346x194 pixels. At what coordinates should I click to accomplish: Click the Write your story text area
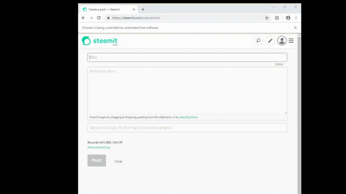pyautogui.click(x=187, y=90)
